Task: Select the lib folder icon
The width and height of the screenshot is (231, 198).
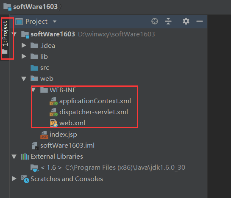Action: 34,57
